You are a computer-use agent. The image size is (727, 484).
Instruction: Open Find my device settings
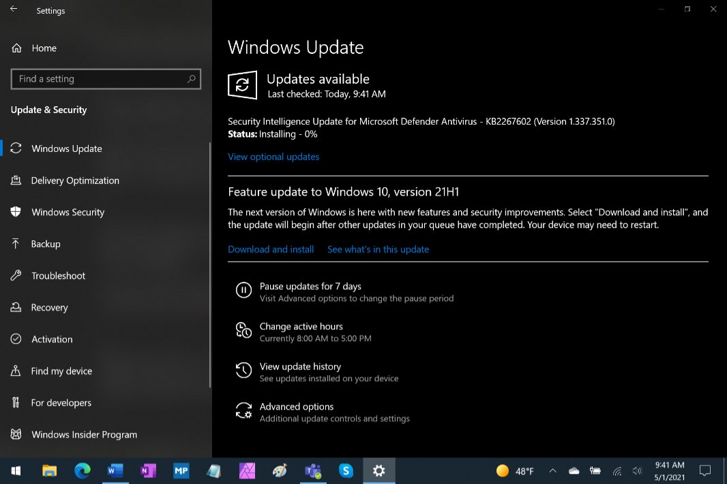pos(61,371)
